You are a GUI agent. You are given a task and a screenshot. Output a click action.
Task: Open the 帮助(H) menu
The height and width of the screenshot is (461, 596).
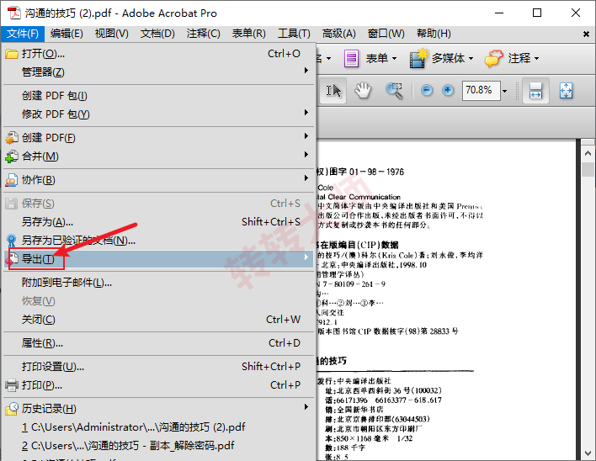434,34
